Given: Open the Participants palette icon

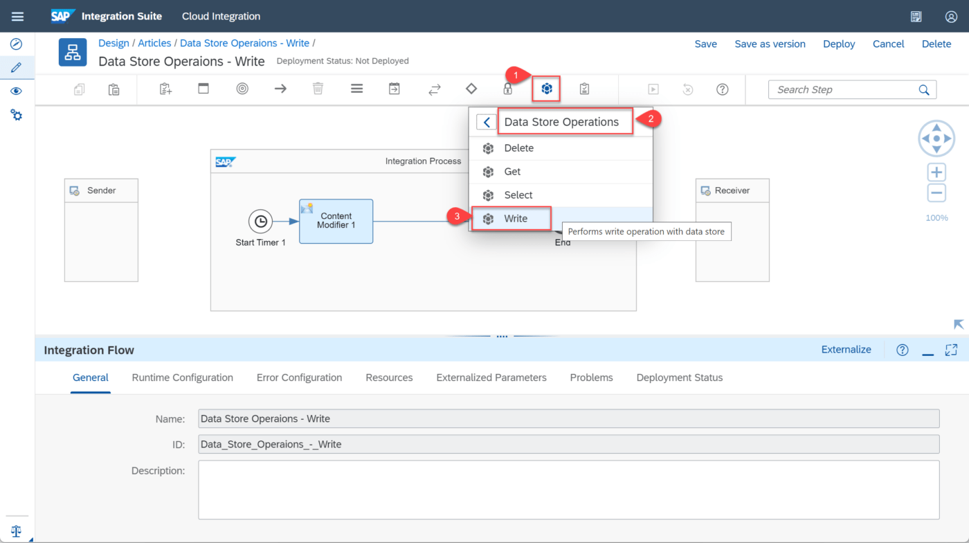Looking at the screenshot, I should pos(165,89).
